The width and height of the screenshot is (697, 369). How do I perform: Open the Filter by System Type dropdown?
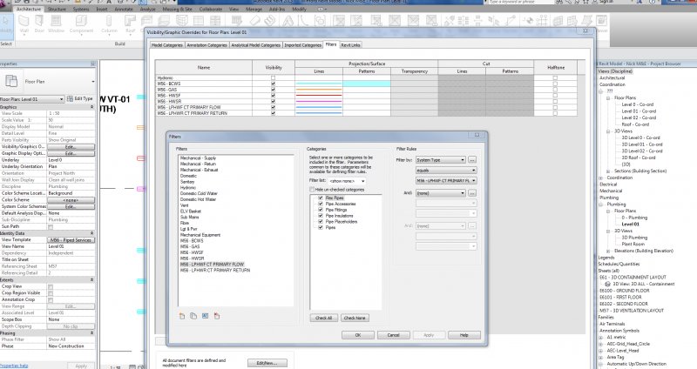click(441, 160)
